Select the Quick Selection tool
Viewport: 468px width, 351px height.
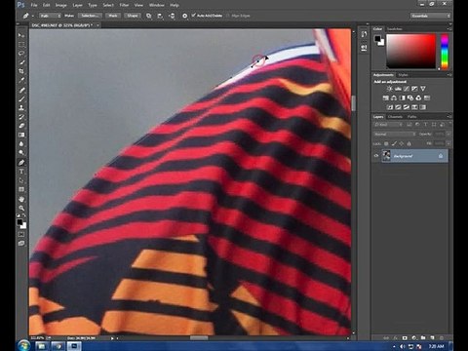(21, 62)
